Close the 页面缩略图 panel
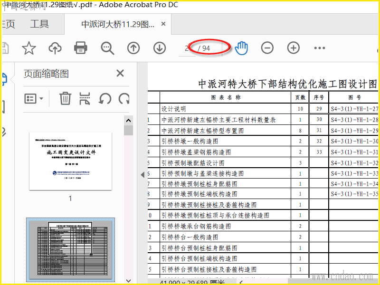Image resolution: width=380 pixels, height=285 pixels. click(120, 73)
